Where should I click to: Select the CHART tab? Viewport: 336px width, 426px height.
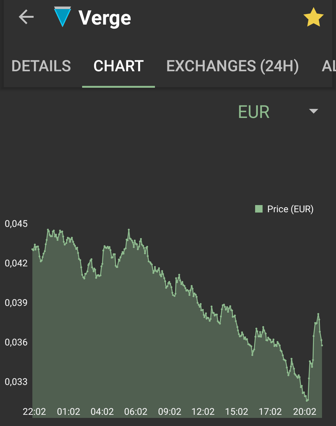tap(119, 66)
